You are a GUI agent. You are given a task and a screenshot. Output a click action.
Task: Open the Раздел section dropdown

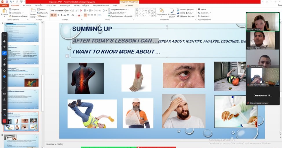pos(42,16)
